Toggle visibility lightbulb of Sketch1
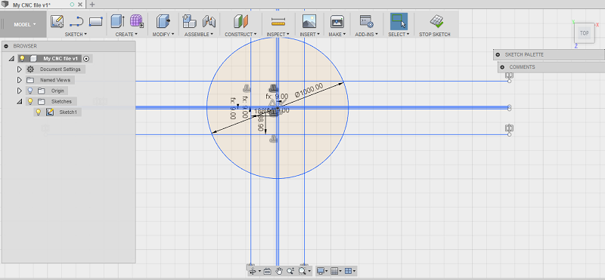 click(x=39, y=112)
